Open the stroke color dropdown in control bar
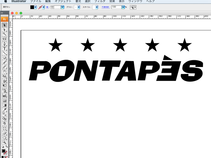Screen dimensions: 211x158 (44, 7)
